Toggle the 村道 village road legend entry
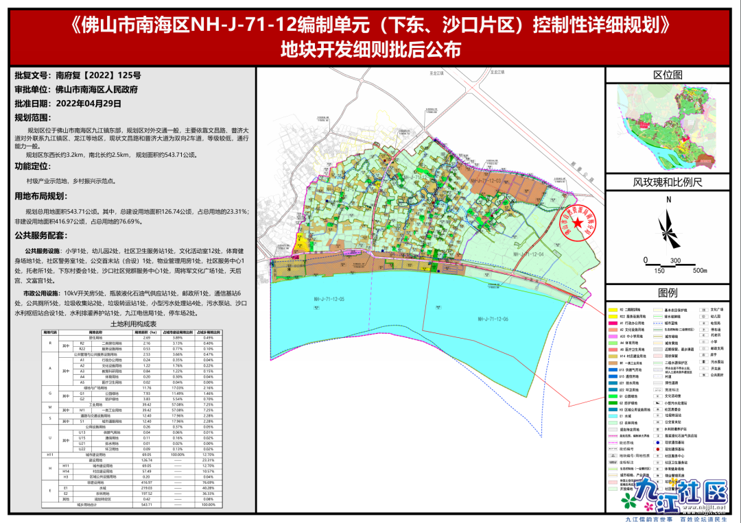The height and width of the screenshot is (523, 741). pos(658,376)
